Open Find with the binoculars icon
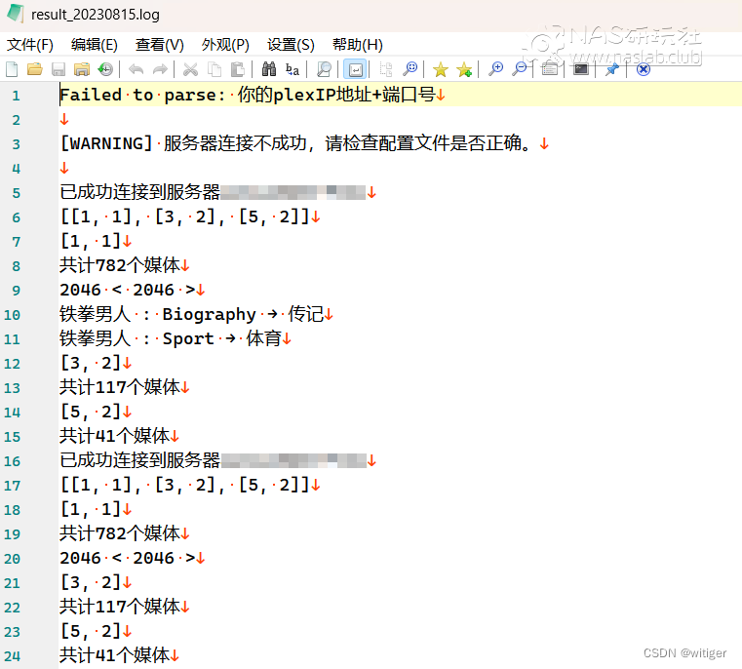Image resolution: width=742 pixels, height=669 pixels. click(269, 69)
